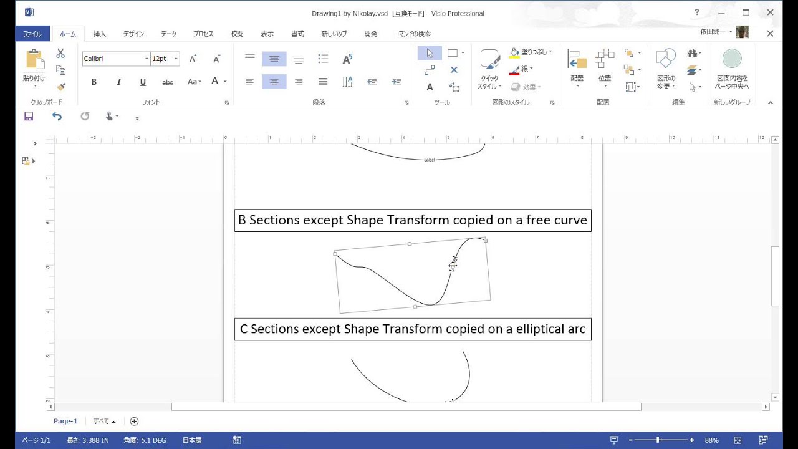Switch to the 表示 tab
798x449 pixels.
(x=267, y=34)
